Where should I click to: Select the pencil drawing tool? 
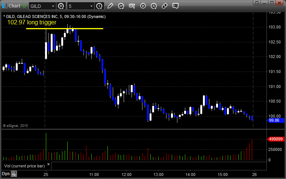point(110,6)
